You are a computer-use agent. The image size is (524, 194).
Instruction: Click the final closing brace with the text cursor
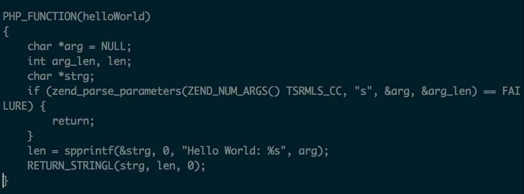(x=5, y=181)
